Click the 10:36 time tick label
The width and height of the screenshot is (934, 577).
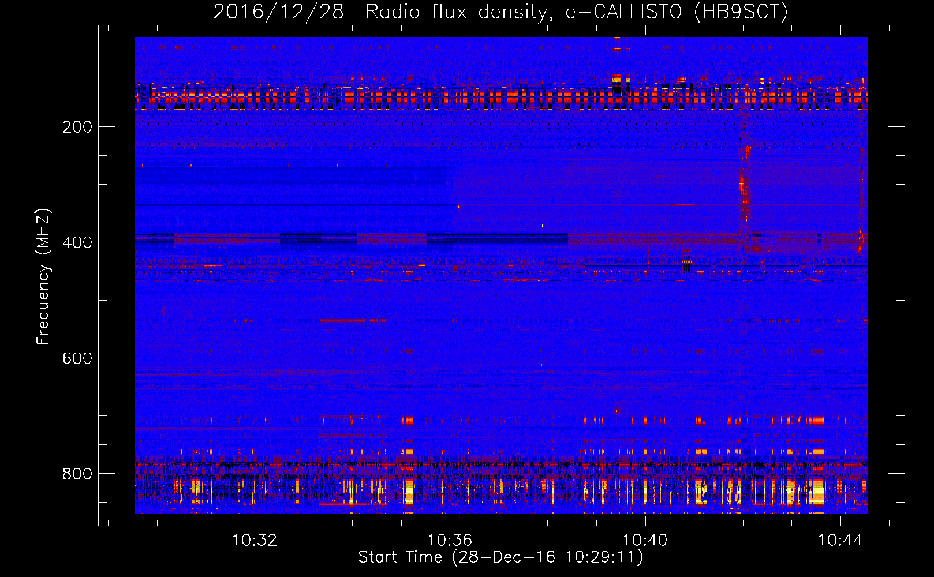[x=450, y=541]
